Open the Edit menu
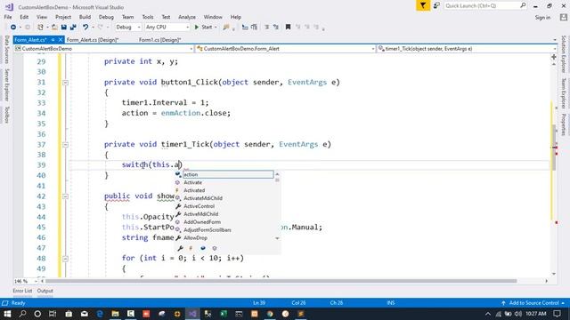Screen dimensions: 570x320 pyautogui.click(x=24, y=17)
